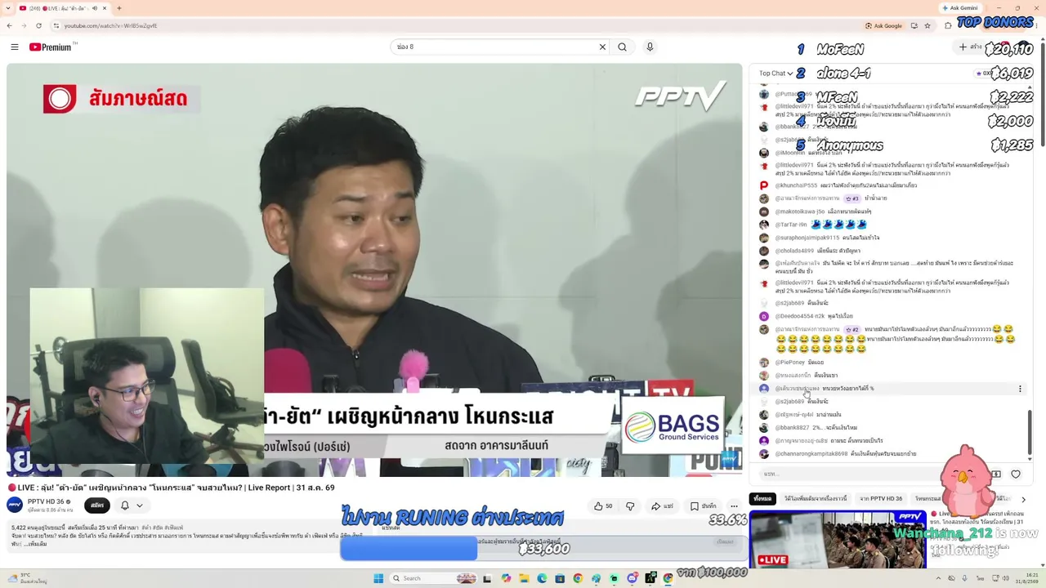Click chat username @PiePoney
The image size is (1046, 588).
pyautogui.click(x=789, y=362)
